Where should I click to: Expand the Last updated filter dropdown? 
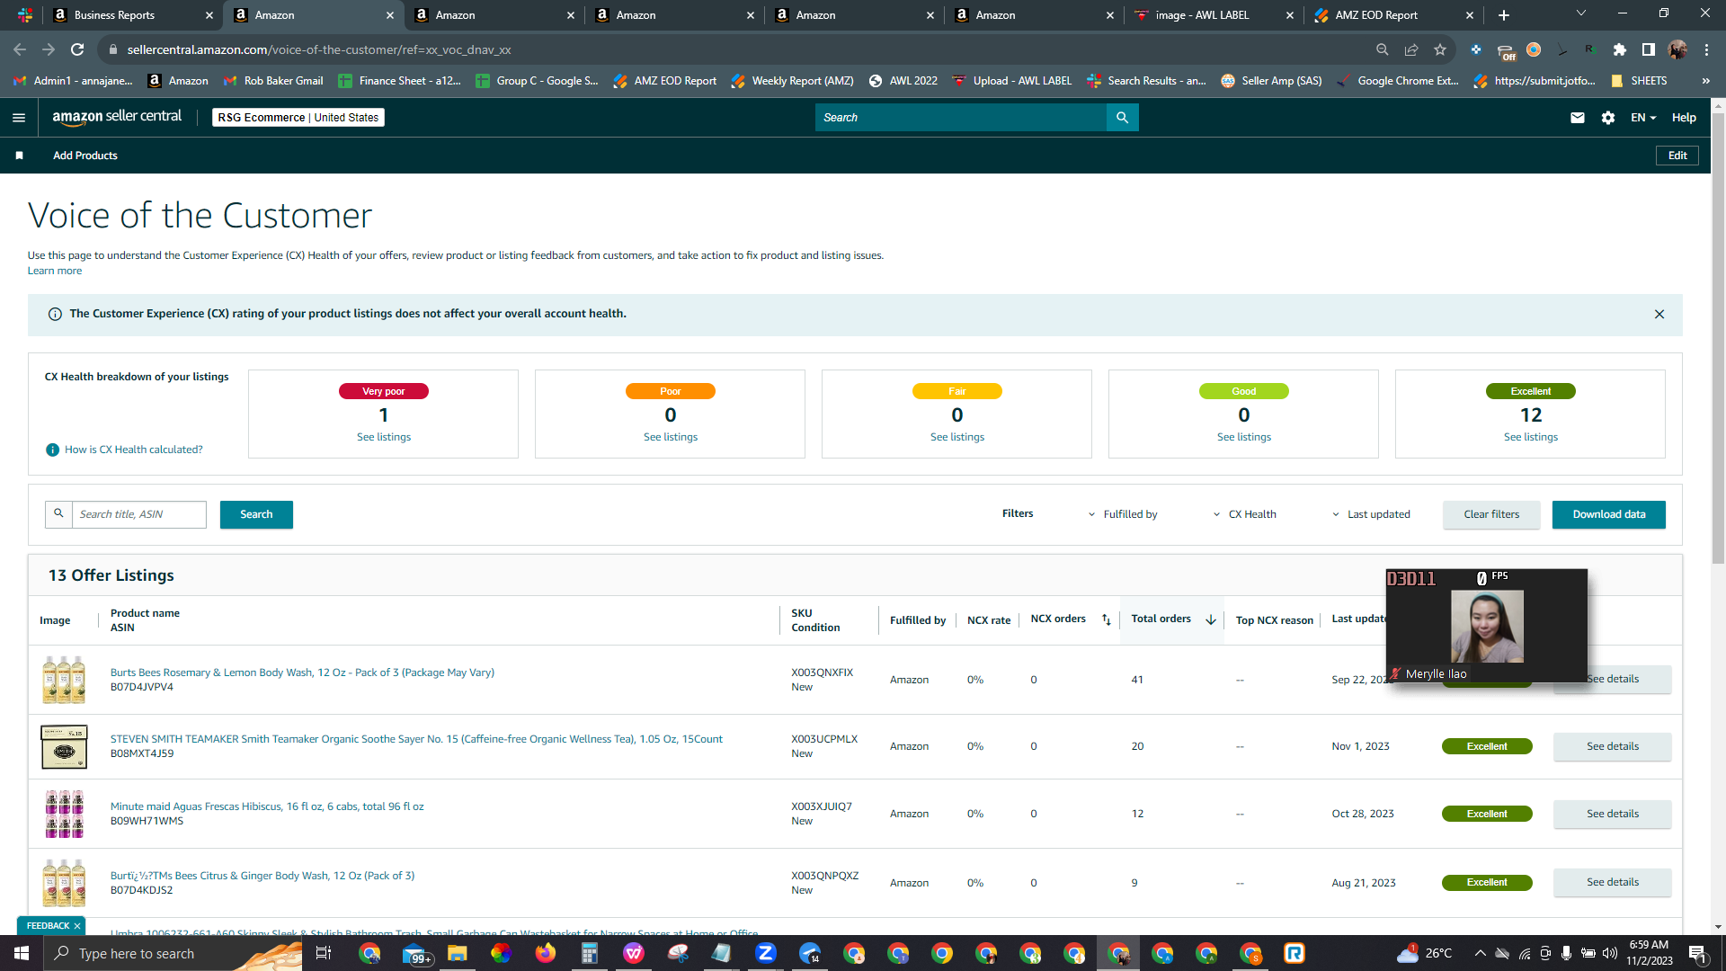1371,514
